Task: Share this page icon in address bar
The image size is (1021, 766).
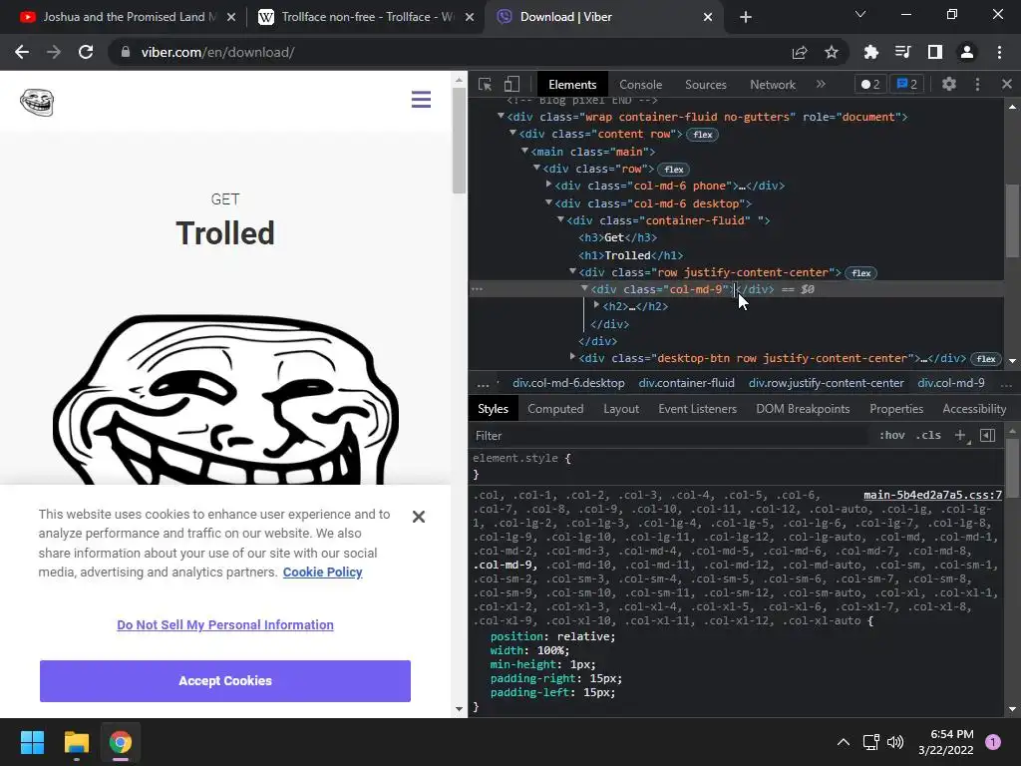Action: [800, 52]
